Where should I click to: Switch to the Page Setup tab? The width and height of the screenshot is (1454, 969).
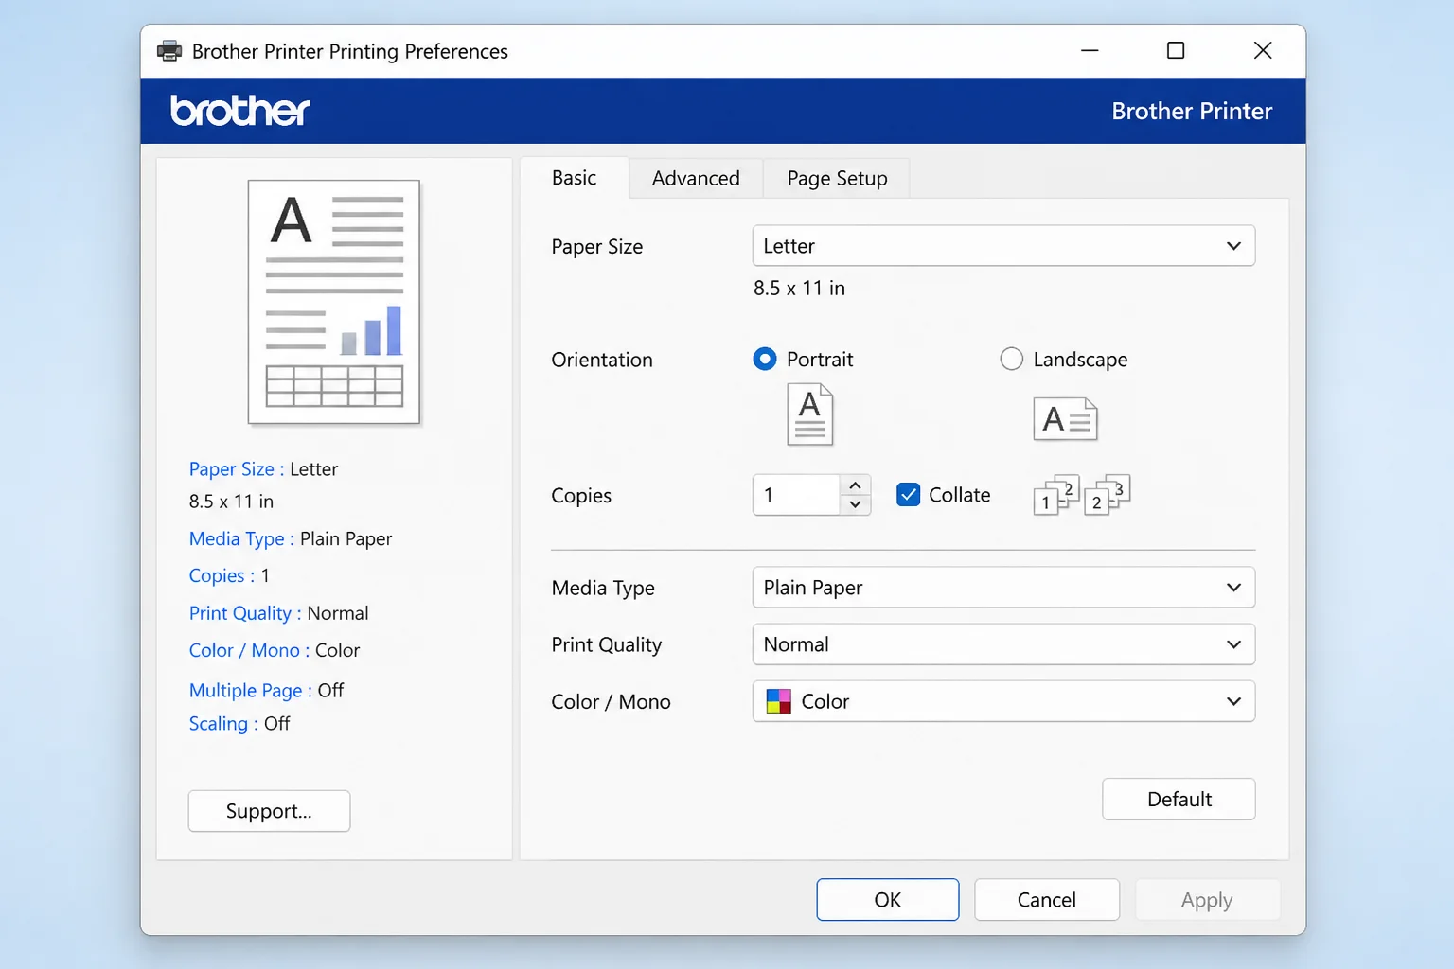837,179
